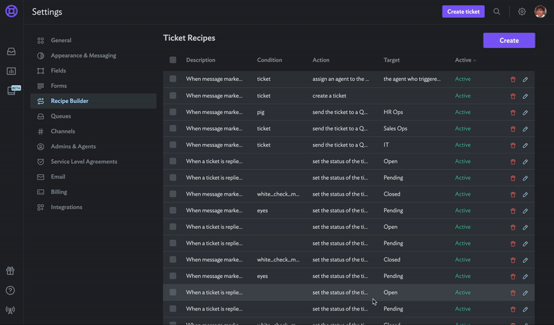Screen dimensions: 554x325
Task: Open the help question mark icon
Action: (10, 290)
